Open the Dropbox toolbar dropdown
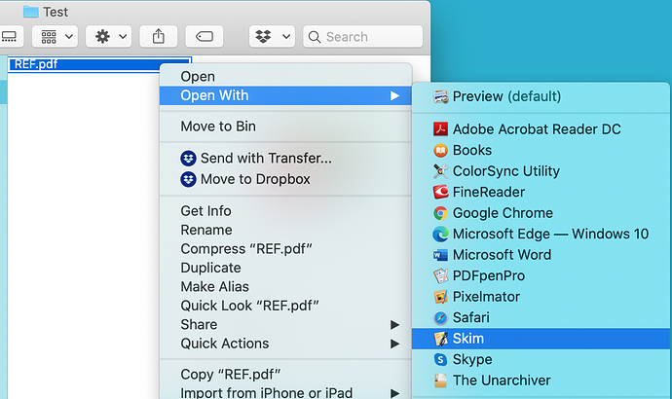Viewport: 672px width, 399px height. click(x=272, y=36)
